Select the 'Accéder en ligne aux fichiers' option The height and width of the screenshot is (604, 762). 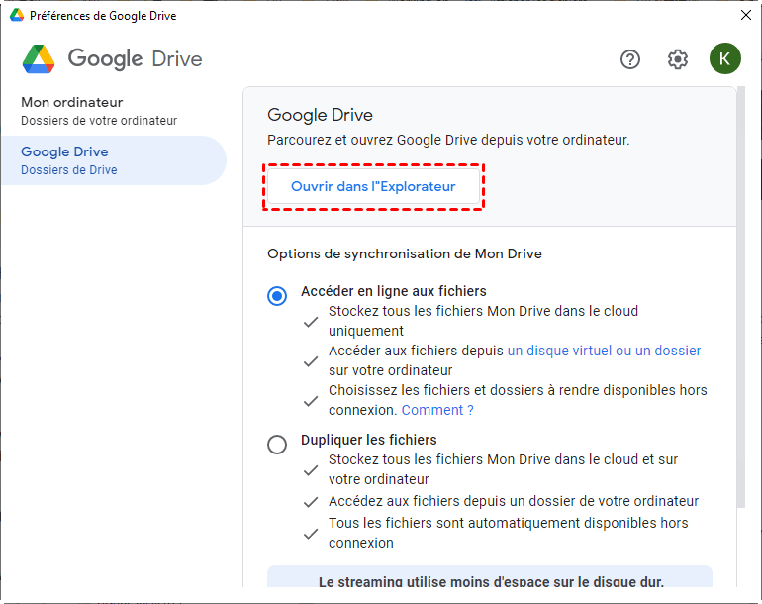pyautogui.click(x=277, y=296)
